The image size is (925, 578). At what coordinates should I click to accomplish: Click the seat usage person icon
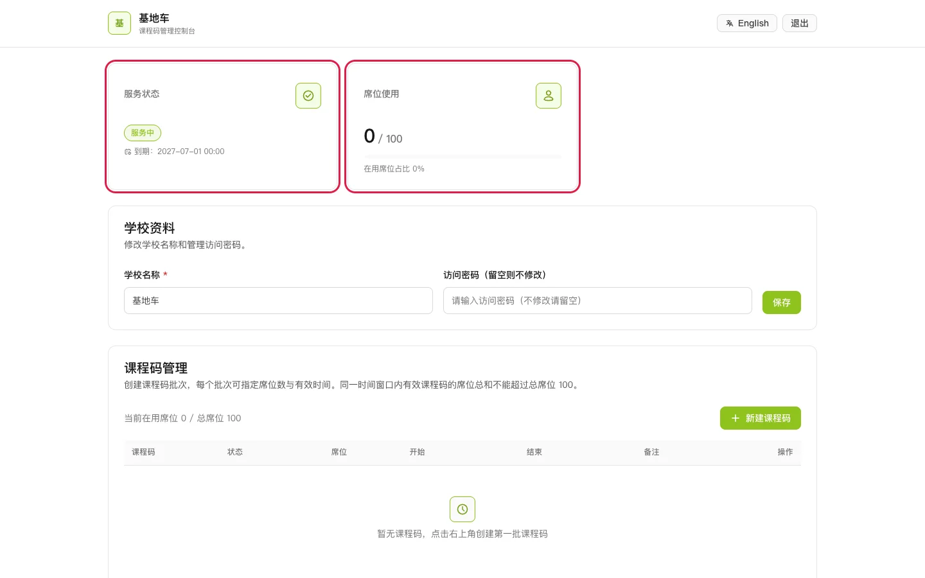pyautogui.click(x=549, y=96)
